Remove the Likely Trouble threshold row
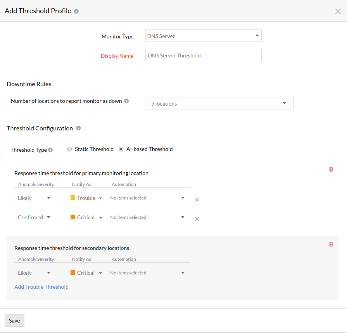Screen dimensions: 347x333 coord(197,199)
